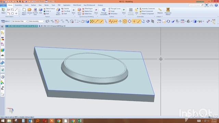Open the Preprocess Motion tool

[x=168, y=12]
